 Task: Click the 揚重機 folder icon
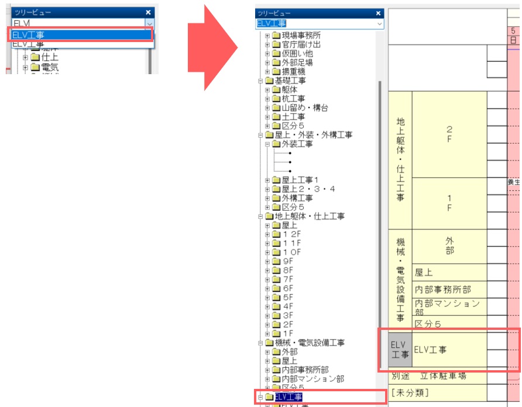tap(276, 71)
